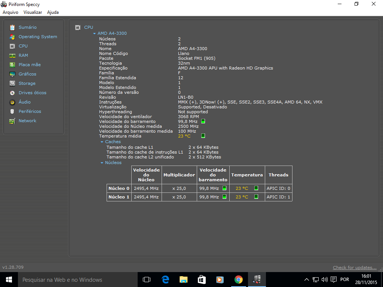The image size is (383, 287).
Task: Click the Llano code name value
Action: (x=183, y=53)
